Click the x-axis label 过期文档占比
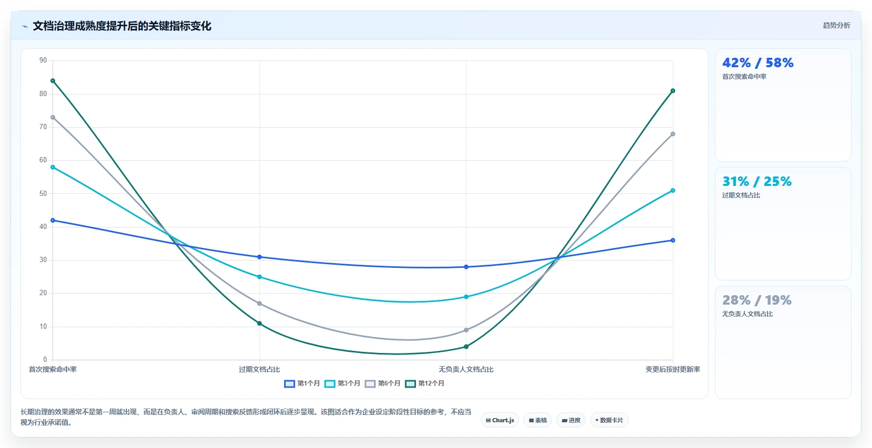 [259, 370]
